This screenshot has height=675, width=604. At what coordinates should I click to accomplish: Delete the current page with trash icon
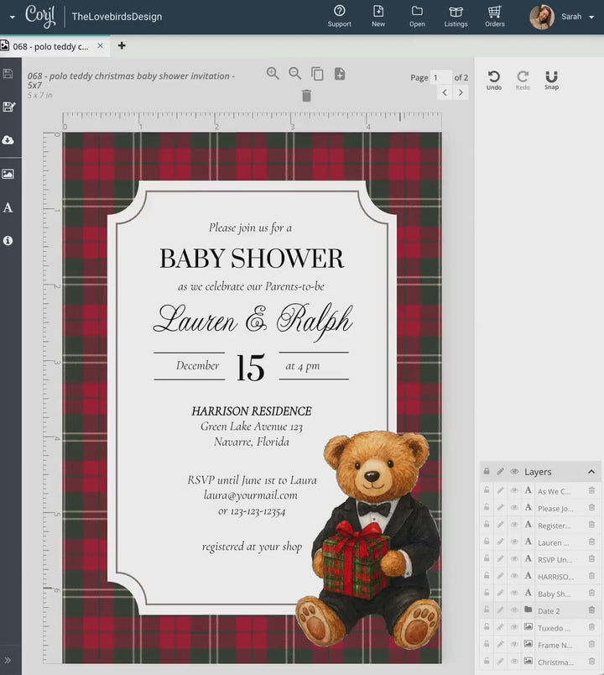point(306,96)
